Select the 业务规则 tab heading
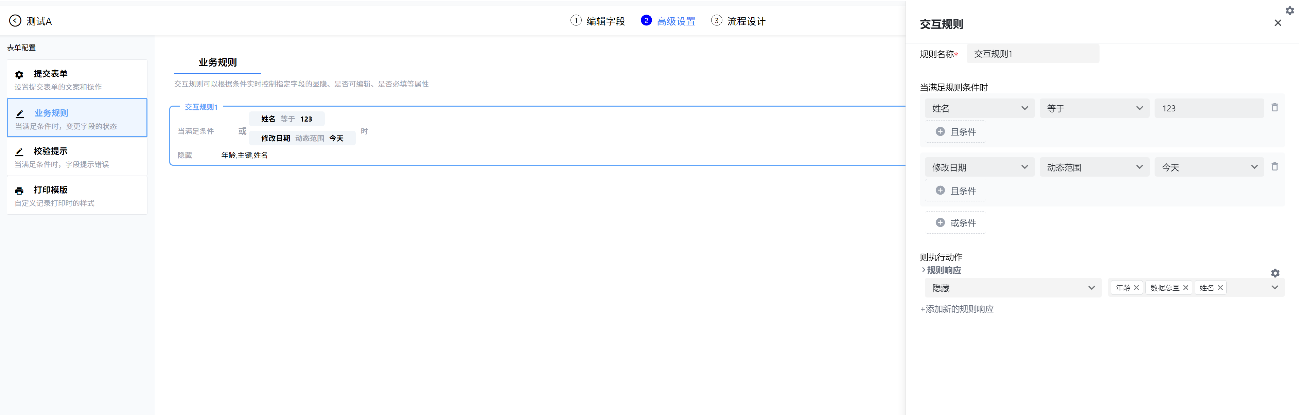 pos(217,62)
